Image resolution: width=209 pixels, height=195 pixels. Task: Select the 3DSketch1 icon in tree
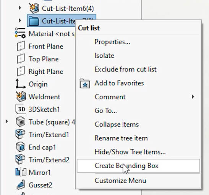click(21, 109)
